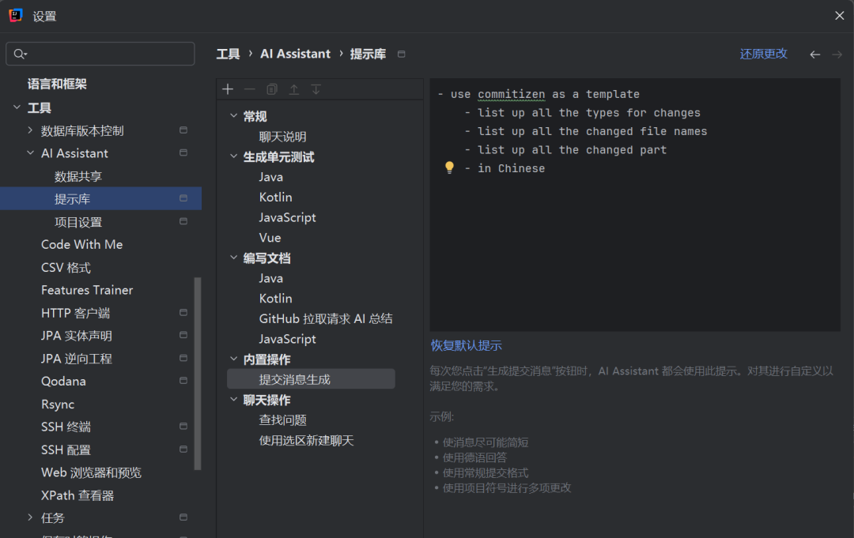Click the project-level icon beside breadcrumb 提示库
854x538 pixels.
(402, 54)
